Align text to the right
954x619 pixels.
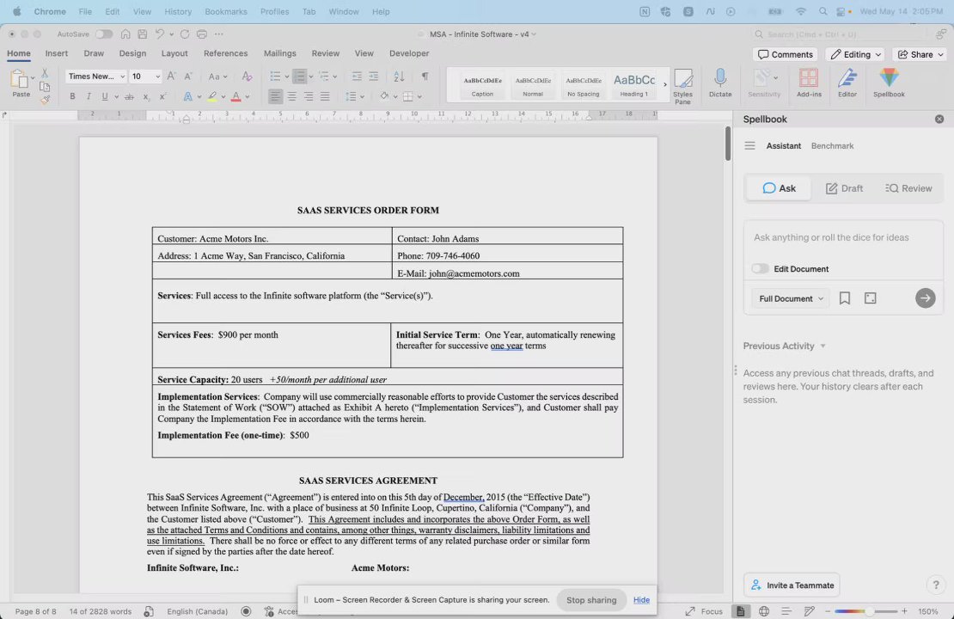point(309,96)
